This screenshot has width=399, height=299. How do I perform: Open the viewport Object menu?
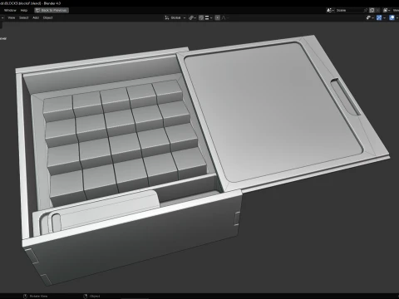tap(47, 17)
